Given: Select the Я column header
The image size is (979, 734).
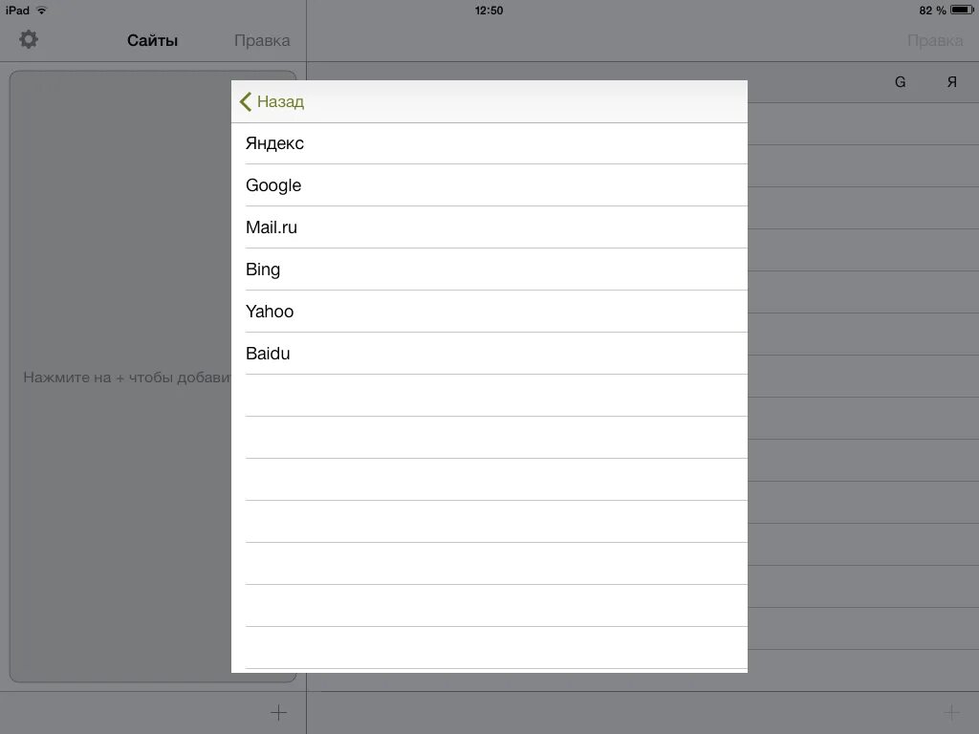Looking at the screenshot, I should [951, 82].
